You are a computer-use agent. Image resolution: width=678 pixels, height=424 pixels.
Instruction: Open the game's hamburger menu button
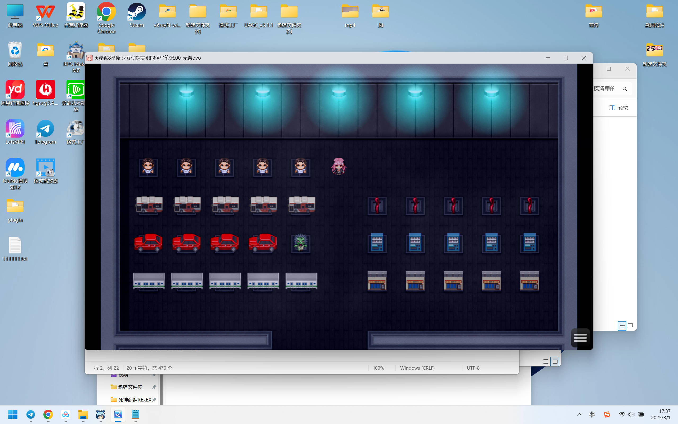click(580, 338)
